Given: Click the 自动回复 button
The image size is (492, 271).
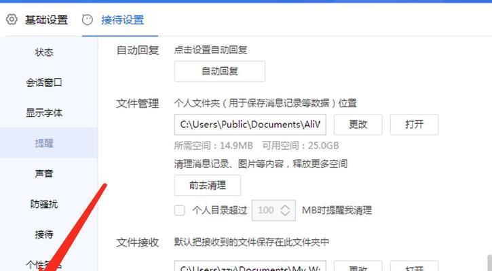Looking at the screenshot, I should tap(220, 71).
